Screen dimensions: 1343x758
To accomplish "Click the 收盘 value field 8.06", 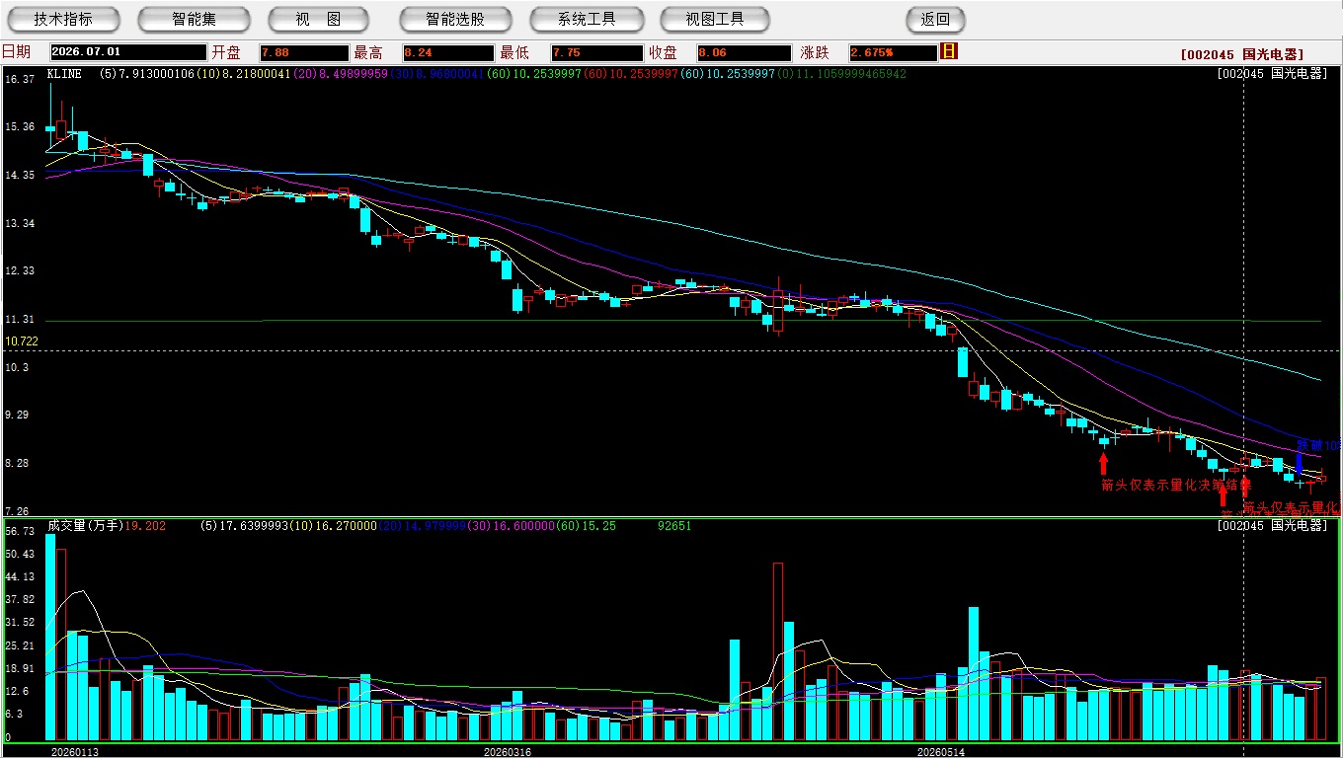I will [x=744, y=52].
